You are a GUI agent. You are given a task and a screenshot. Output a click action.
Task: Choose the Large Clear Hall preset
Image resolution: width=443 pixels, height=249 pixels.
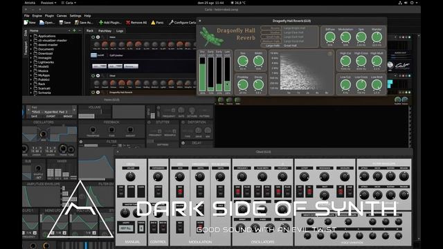click(293, 33)
